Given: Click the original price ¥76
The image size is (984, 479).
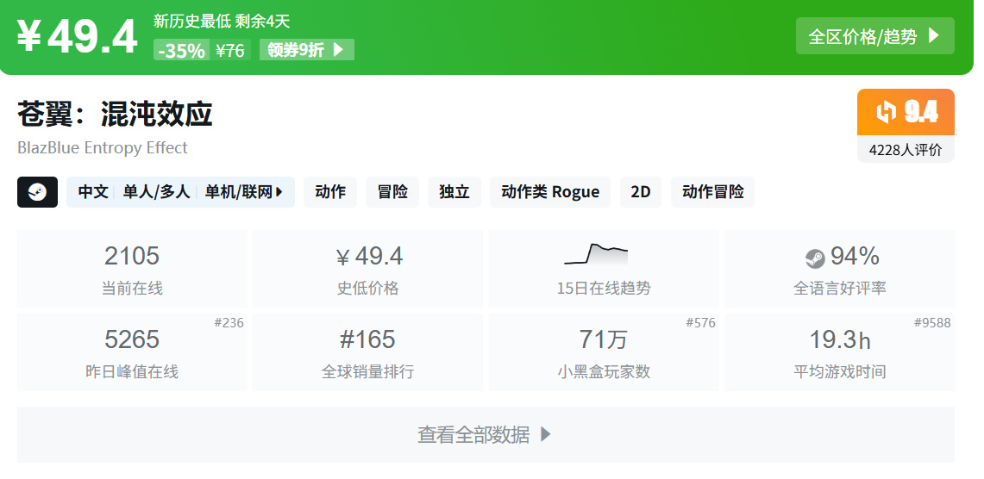Looking at the screenshot, I should [x=230, y=50].
